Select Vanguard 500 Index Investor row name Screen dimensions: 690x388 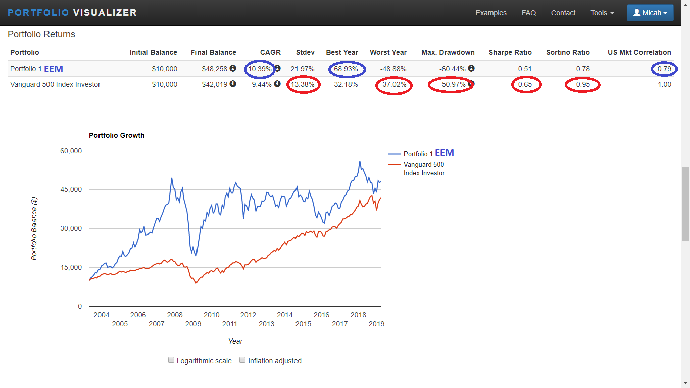[56, 84]
